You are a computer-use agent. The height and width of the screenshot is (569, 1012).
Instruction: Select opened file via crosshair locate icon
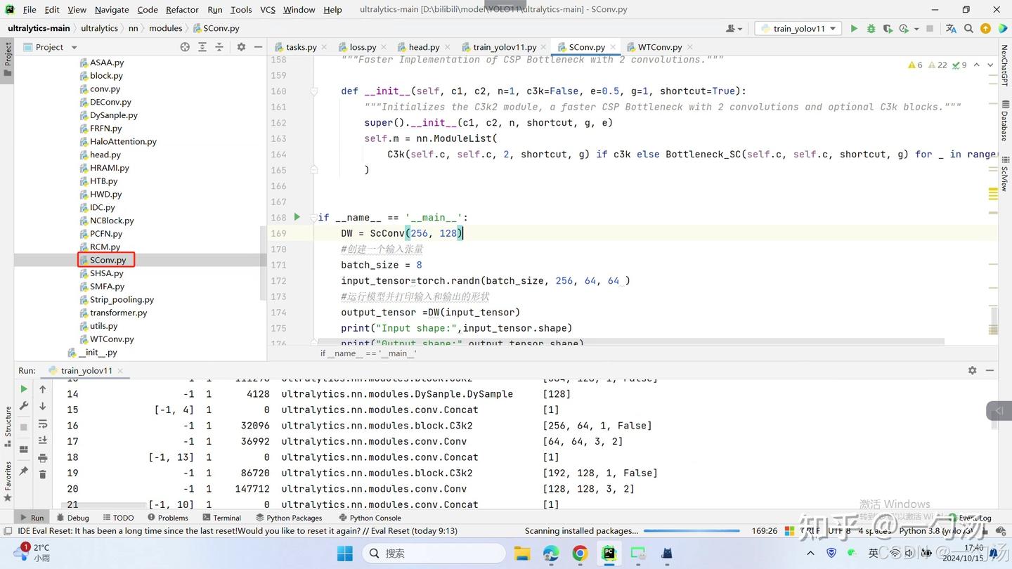(x=185, y=47)
